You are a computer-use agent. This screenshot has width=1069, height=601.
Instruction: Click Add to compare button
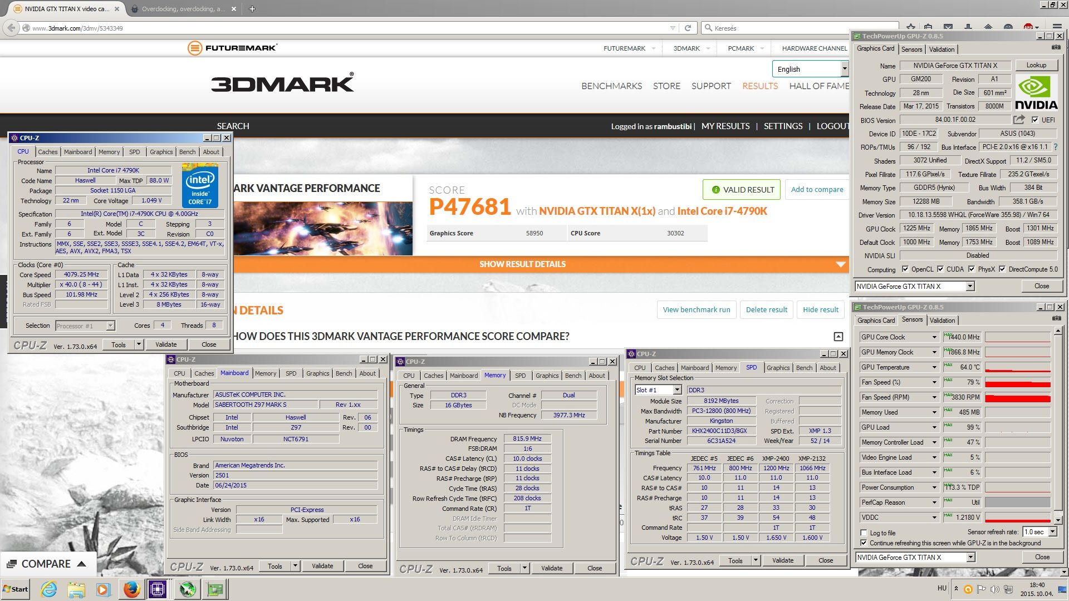[x=817, y=189]
